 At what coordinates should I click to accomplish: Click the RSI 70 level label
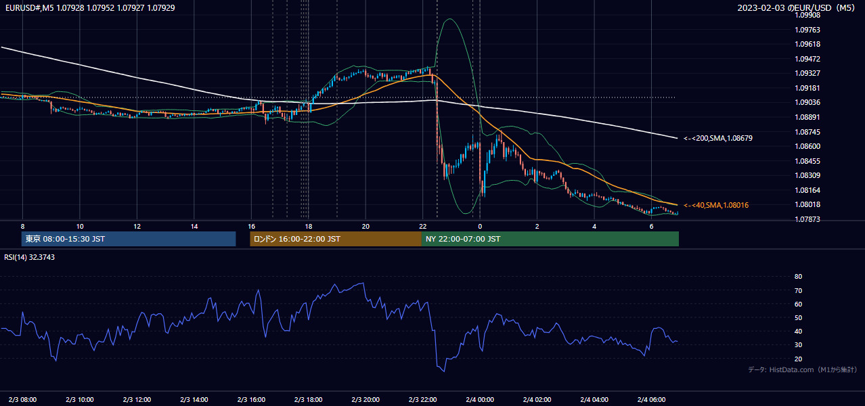tap(798, 290)
